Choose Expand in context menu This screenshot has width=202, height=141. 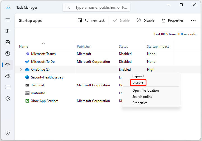click(x=138, y=76)
